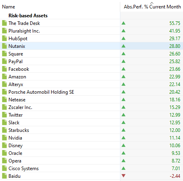Viewport: 183px width, 181px height.
Task: Select the Baidu document icon
Action: click(x=4, y=176)
